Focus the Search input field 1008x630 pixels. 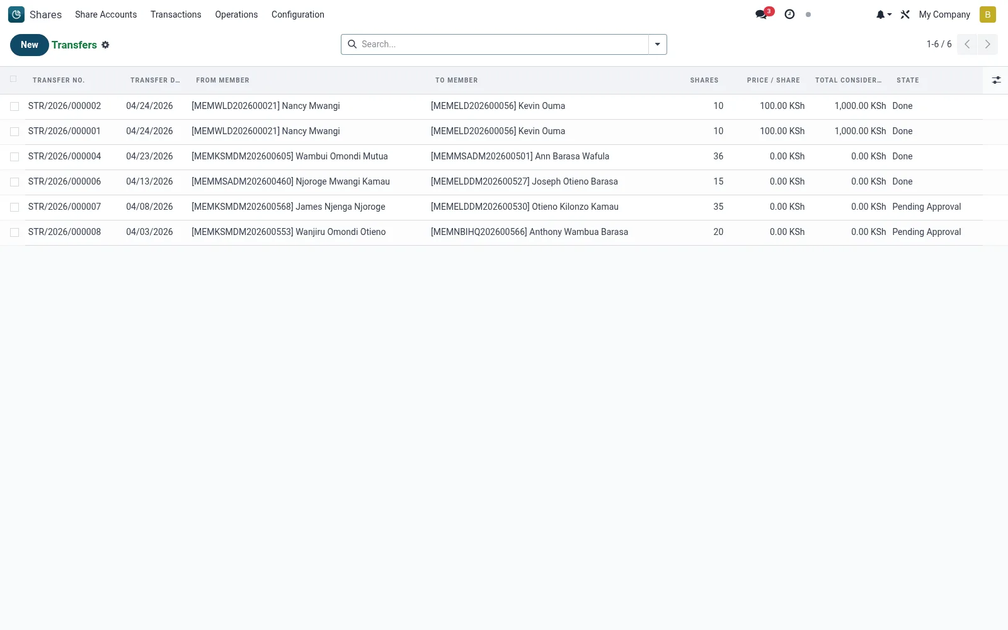[502, 44]
